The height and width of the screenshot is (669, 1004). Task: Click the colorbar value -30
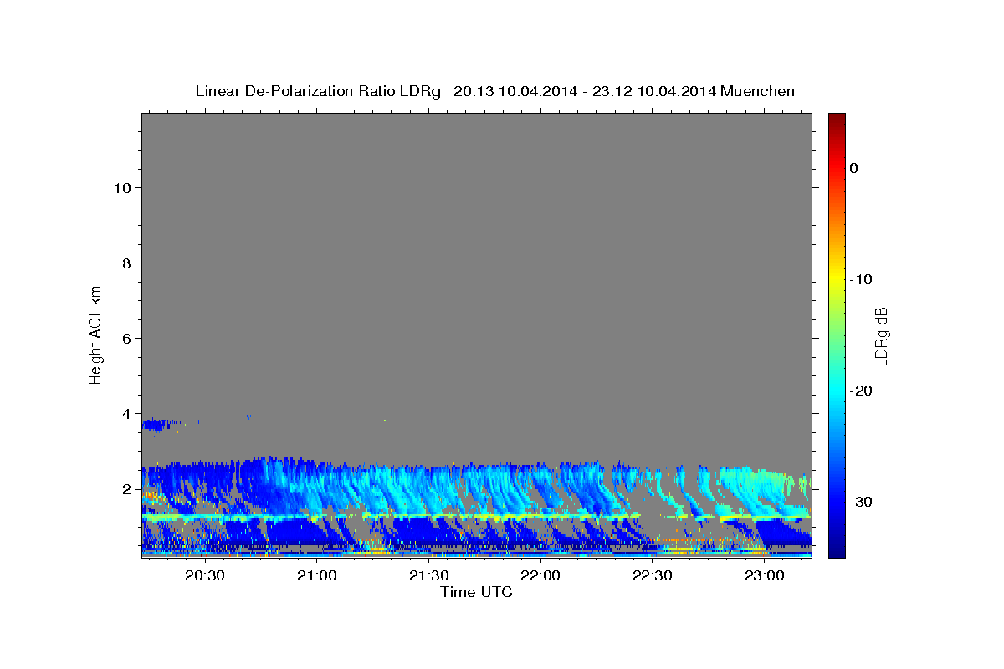pyautogui.click(x=862, y=502)
